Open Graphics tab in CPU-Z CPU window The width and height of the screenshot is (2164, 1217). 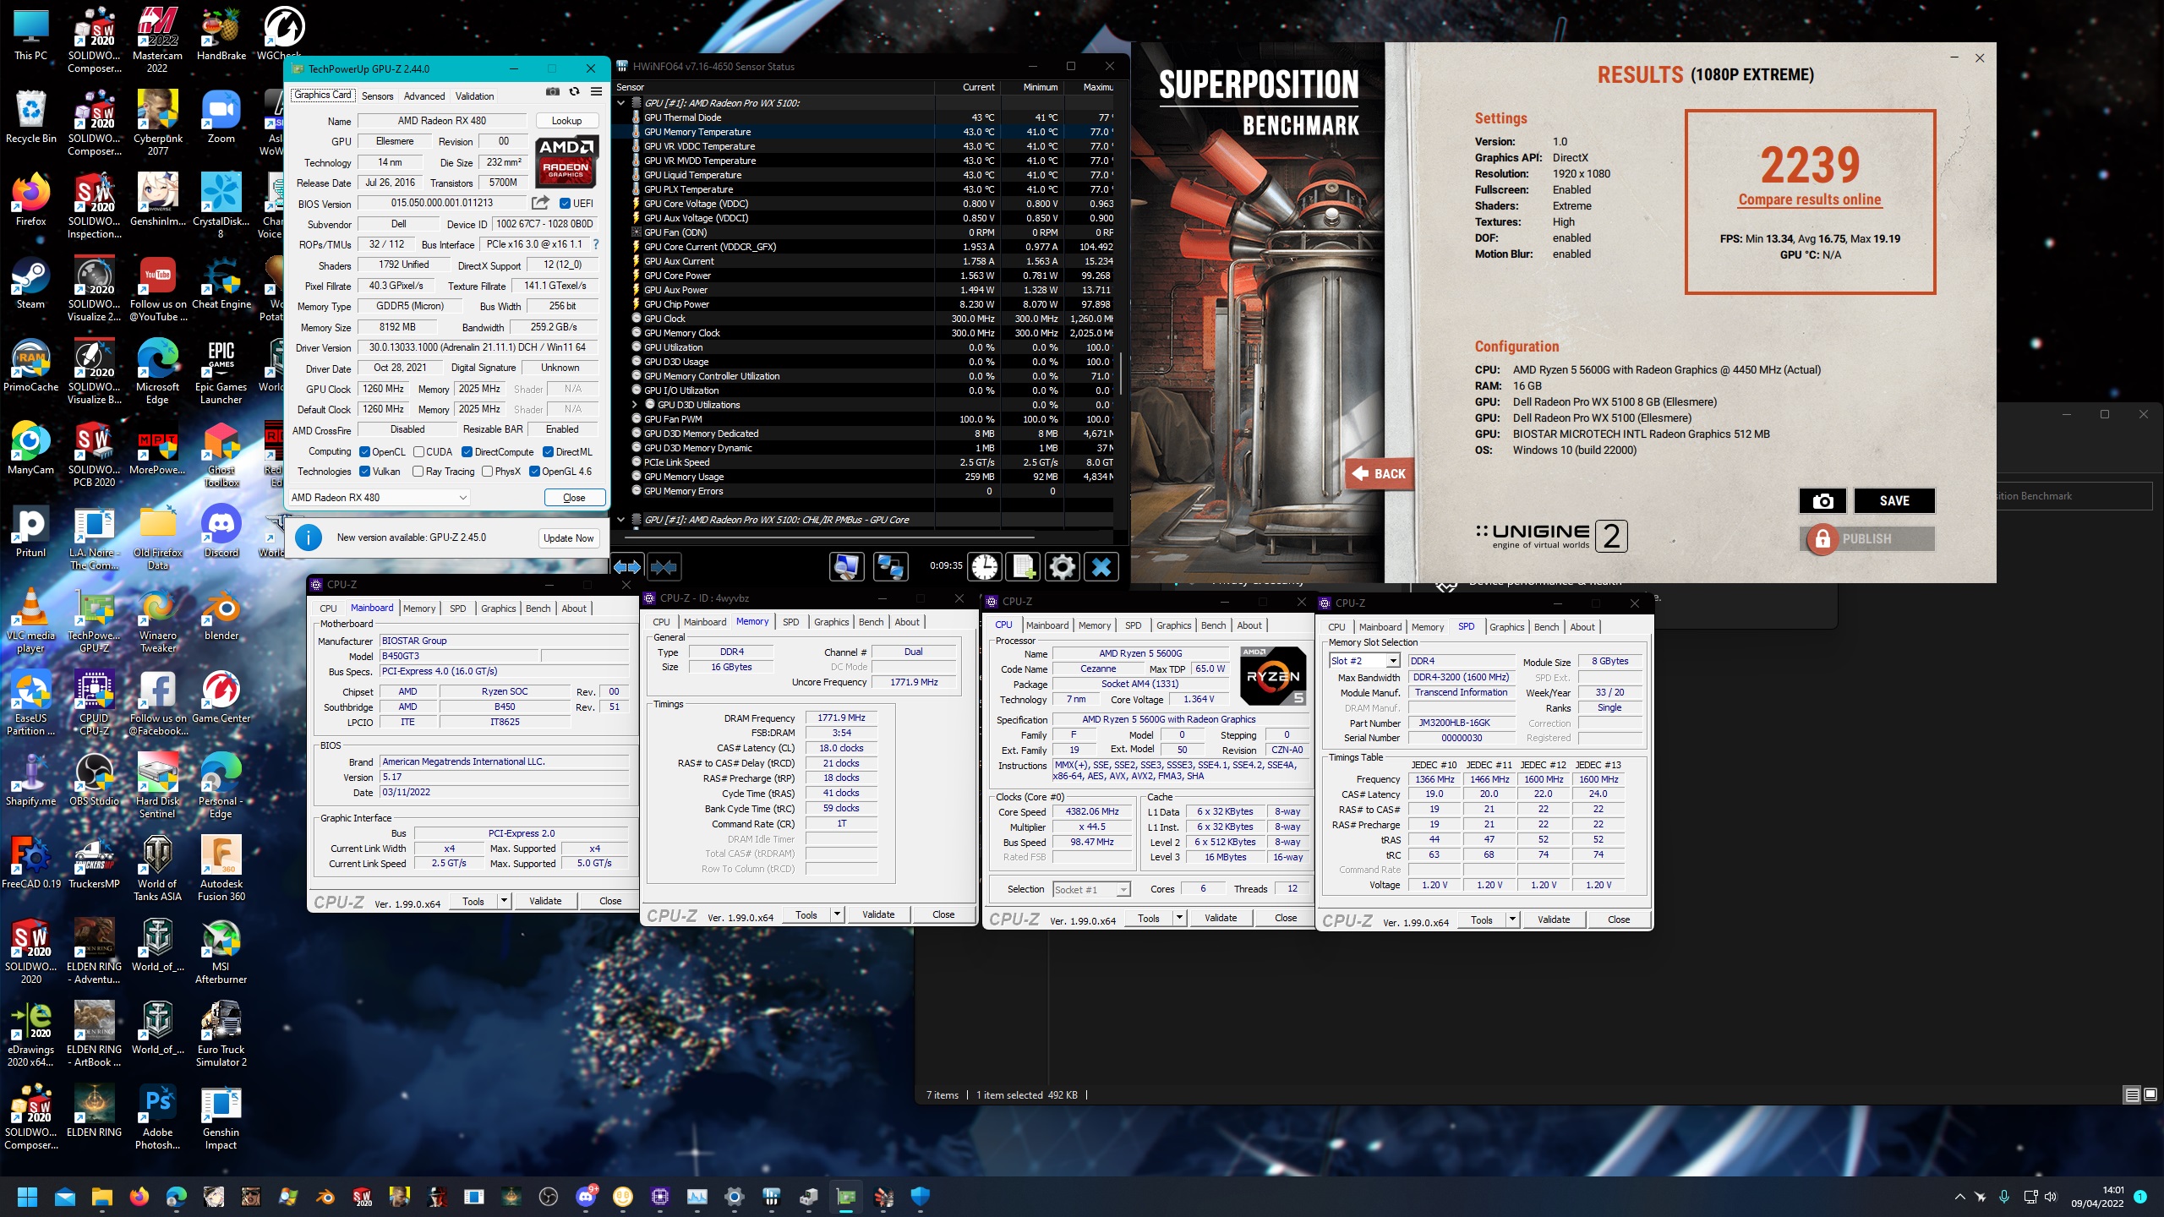[x=1173, y=625]
